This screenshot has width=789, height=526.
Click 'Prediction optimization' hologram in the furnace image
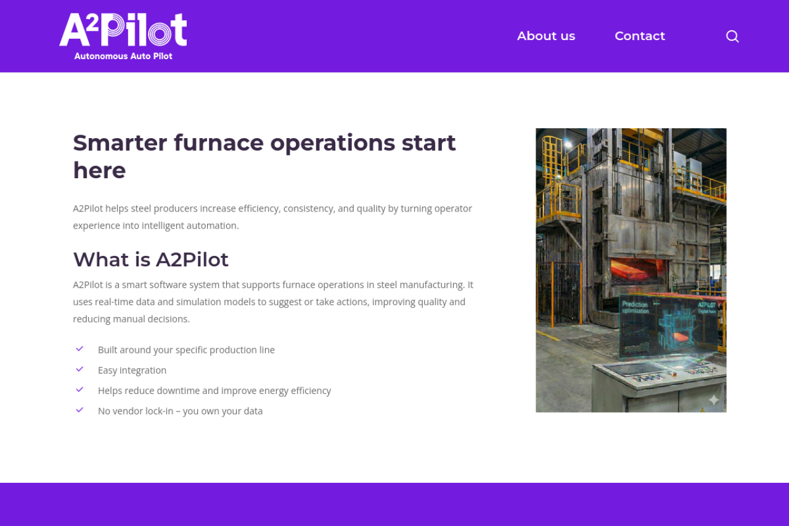coord(636,307)
